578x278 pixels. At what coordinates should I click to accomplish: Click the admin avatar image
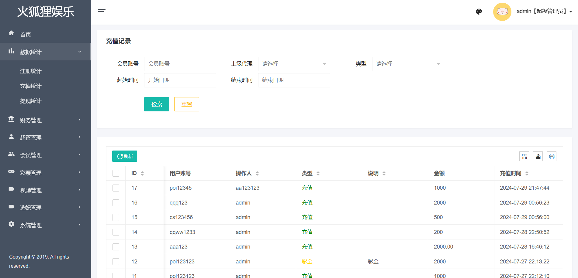(502, 12)
